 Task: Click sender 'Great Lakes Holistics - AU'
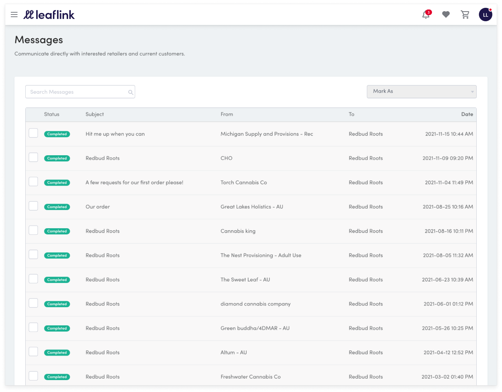click(x=252, y=207)
